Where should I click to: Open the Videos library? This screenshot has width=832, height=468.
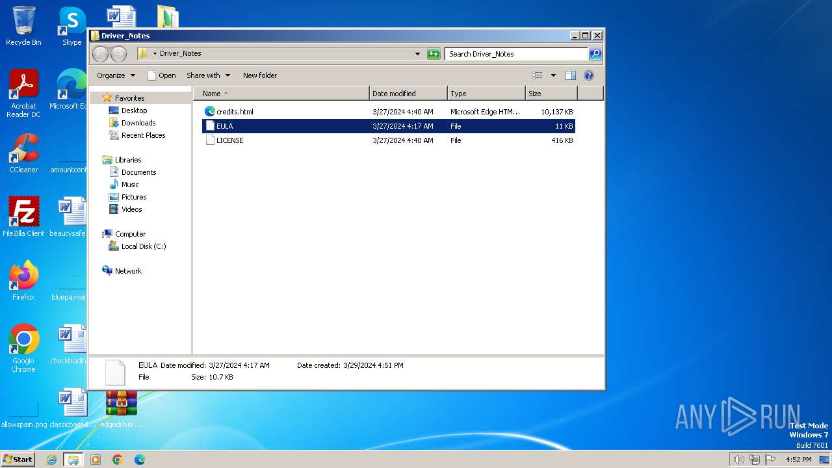[131, 209]
